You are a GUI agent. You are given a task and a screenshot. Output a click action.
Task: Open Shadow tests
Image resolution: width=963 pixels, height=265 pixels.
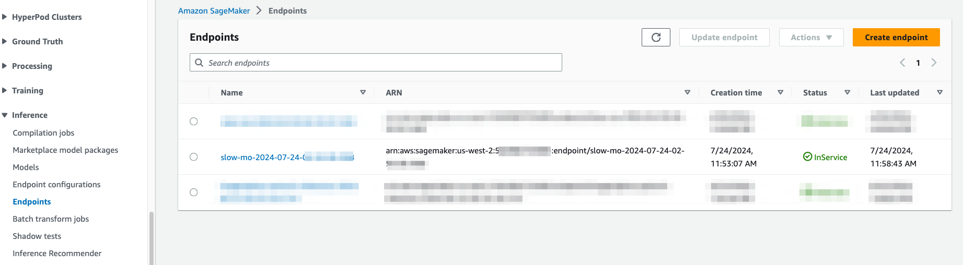tap(37, 236)
